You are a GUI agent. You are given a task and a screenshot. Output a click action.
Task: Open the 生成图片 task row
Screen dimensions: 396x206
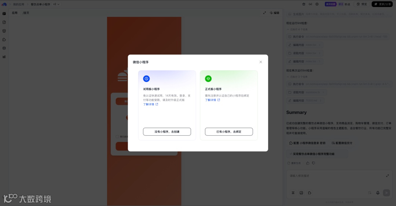(x=338, y=14)
